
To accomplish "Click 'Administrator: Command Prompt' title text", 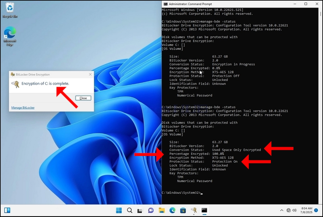I will click(x=190, y=4).
